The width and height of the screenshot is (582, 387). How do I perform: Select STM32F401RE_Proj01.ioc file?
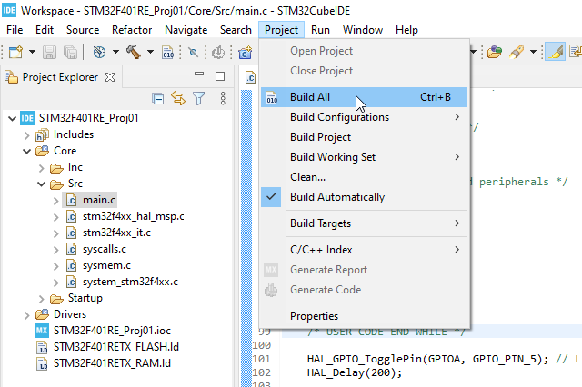(111, 331)
